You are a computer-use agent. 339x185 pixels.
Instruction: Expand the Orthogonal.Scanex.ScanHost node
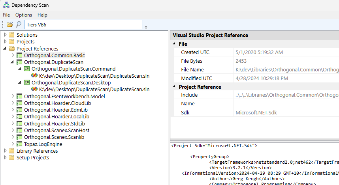[13, 130]
